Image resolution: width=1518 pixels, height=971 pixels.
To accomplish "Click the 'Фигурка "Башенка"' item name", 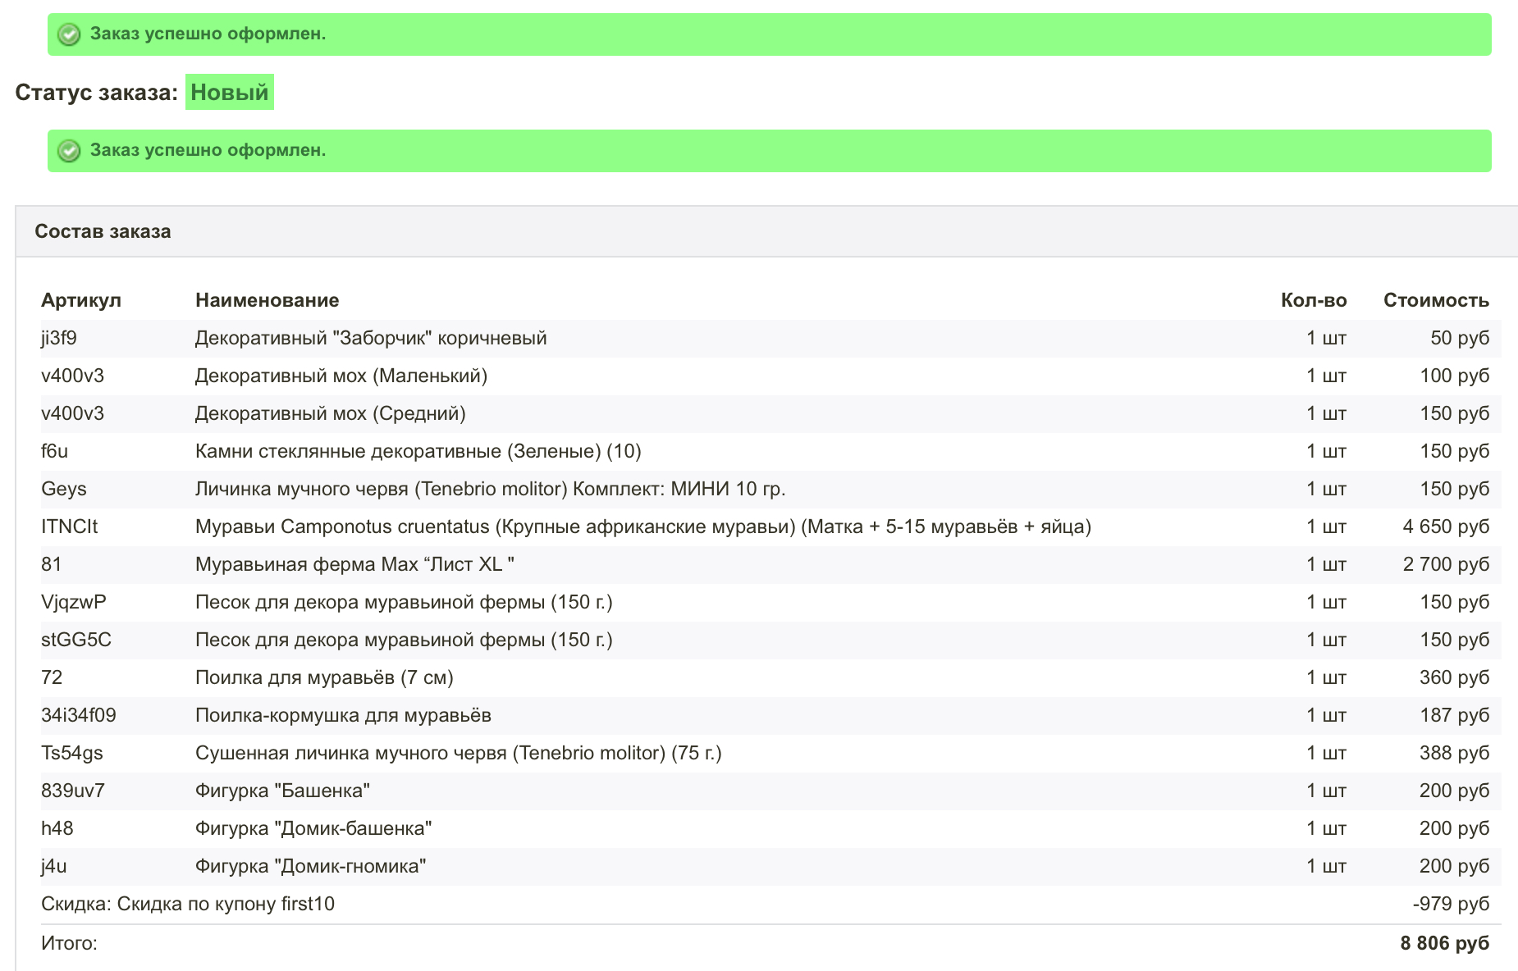I will tap(282, 791).
